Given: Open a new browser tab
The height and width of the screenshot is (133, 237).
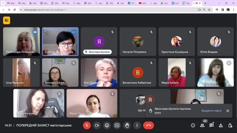Looking at the screenshot, I should [205, 3].
